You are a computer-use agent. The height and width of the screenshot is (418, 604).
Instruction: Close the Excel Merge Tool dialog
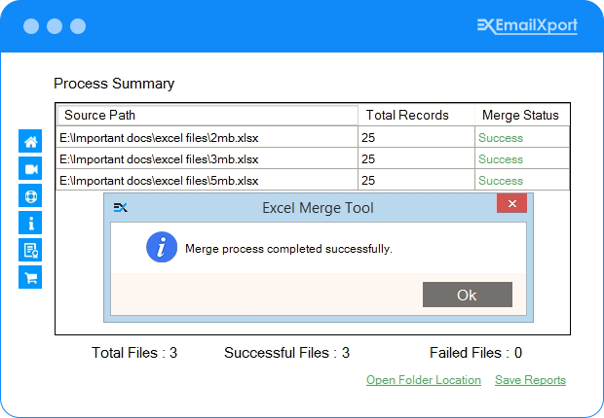[511, 203]
